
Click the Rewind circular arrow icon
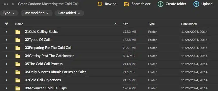click(x=100, y=4)
